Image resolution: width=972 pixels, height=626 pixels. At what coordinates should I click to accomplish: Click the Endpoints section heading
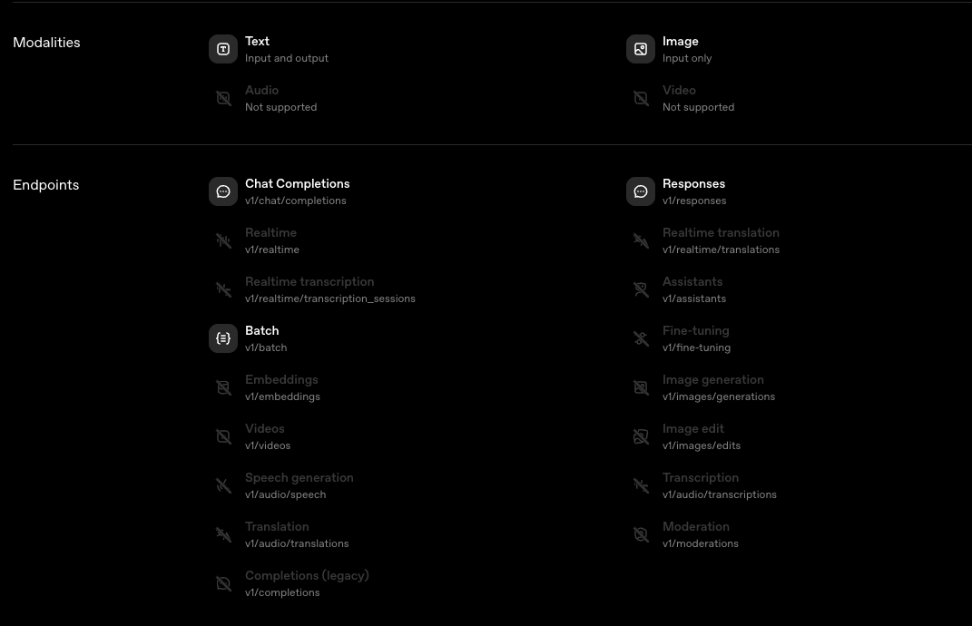[x=46, y=185]
